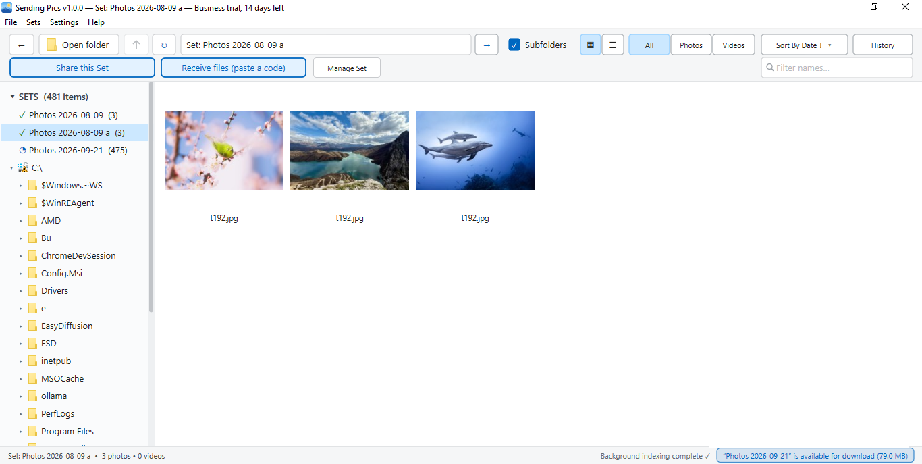
Task: Click the Filter names search field
Action: tap(837, 68)
